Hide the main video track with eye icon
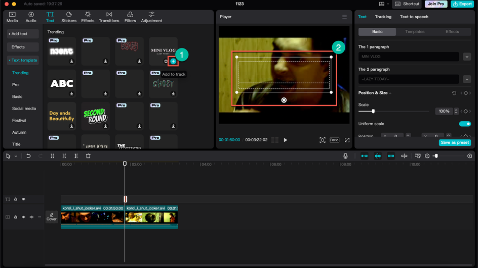478x268 pixels. coord(23,217)
